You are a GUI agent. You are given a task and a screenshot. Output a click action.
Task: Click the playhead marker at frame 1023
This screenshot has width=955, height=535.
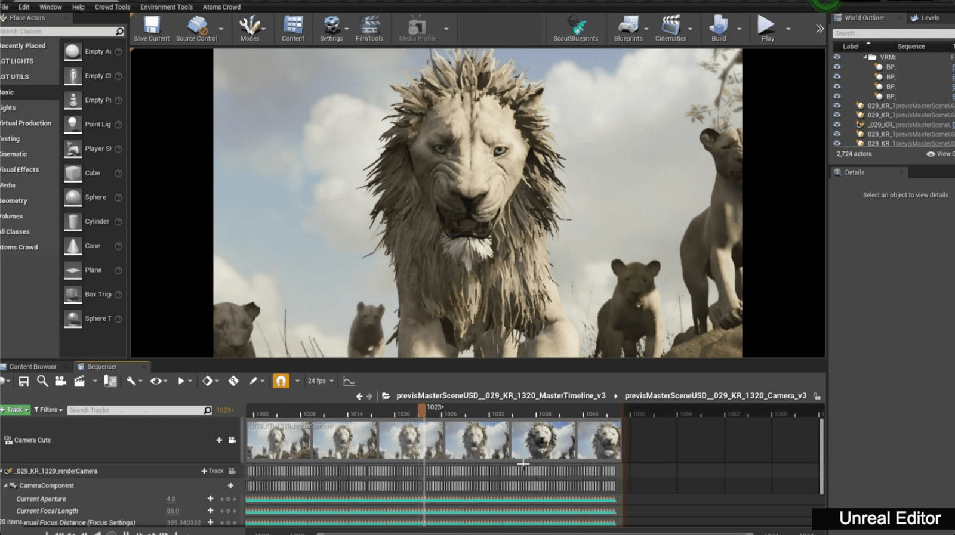point(422,410)
